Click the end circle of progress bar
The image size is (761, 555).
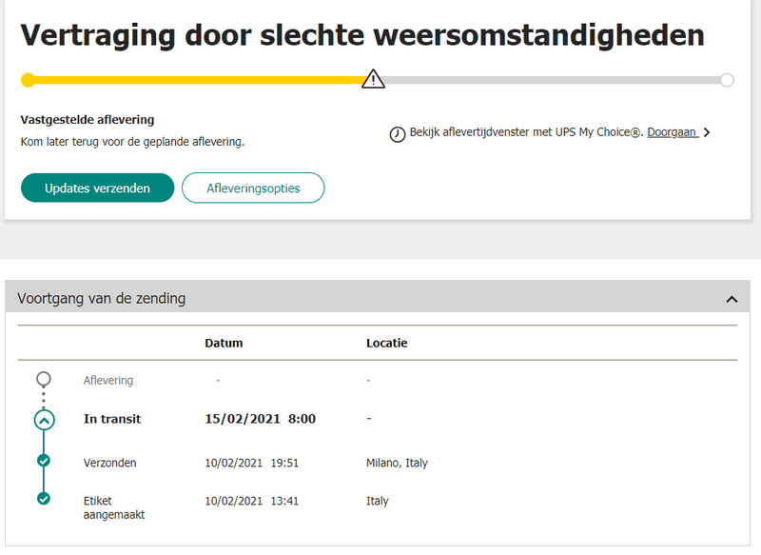[x=727, y=80]
